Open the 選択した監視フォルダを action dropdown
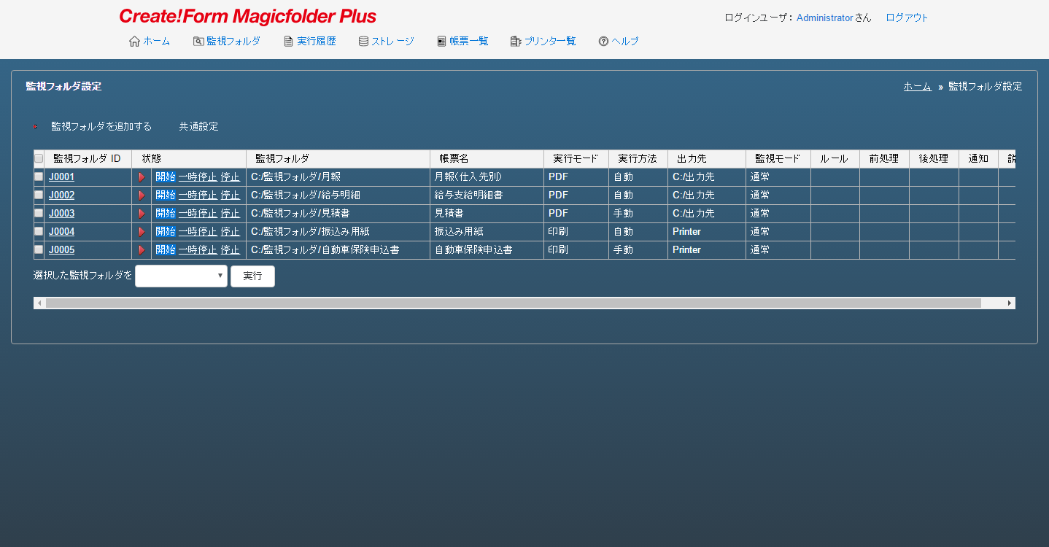This screenshot has height=547, width=1049. point(181,276)
